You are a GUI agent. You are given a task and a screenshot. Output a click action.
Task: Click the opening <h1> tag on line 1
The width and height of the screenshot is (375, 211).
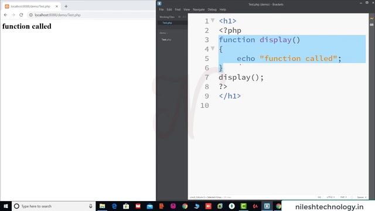tap(228, 21)
